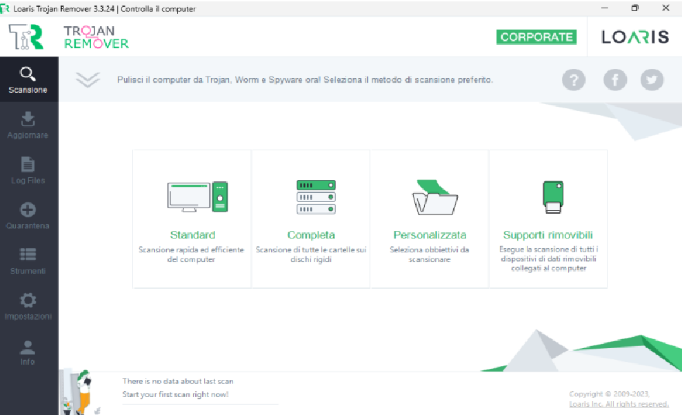Open the Facebook page icon
Image resolution: width=682 pixels, height=415 pixels.
tap(615, 80)
